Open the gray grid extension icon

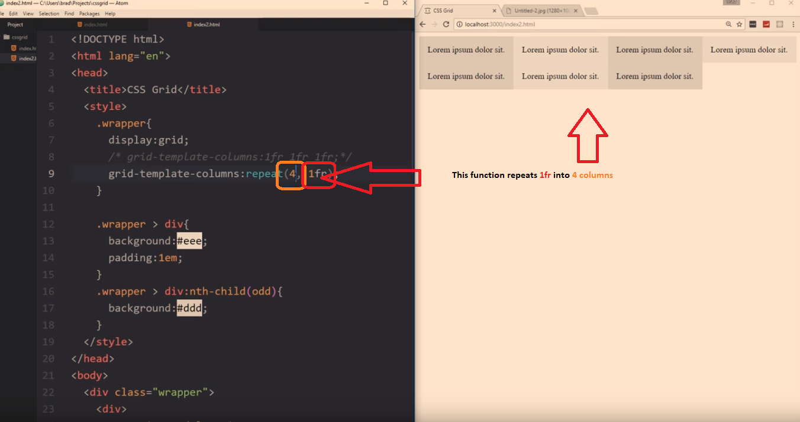pos(780,24)
